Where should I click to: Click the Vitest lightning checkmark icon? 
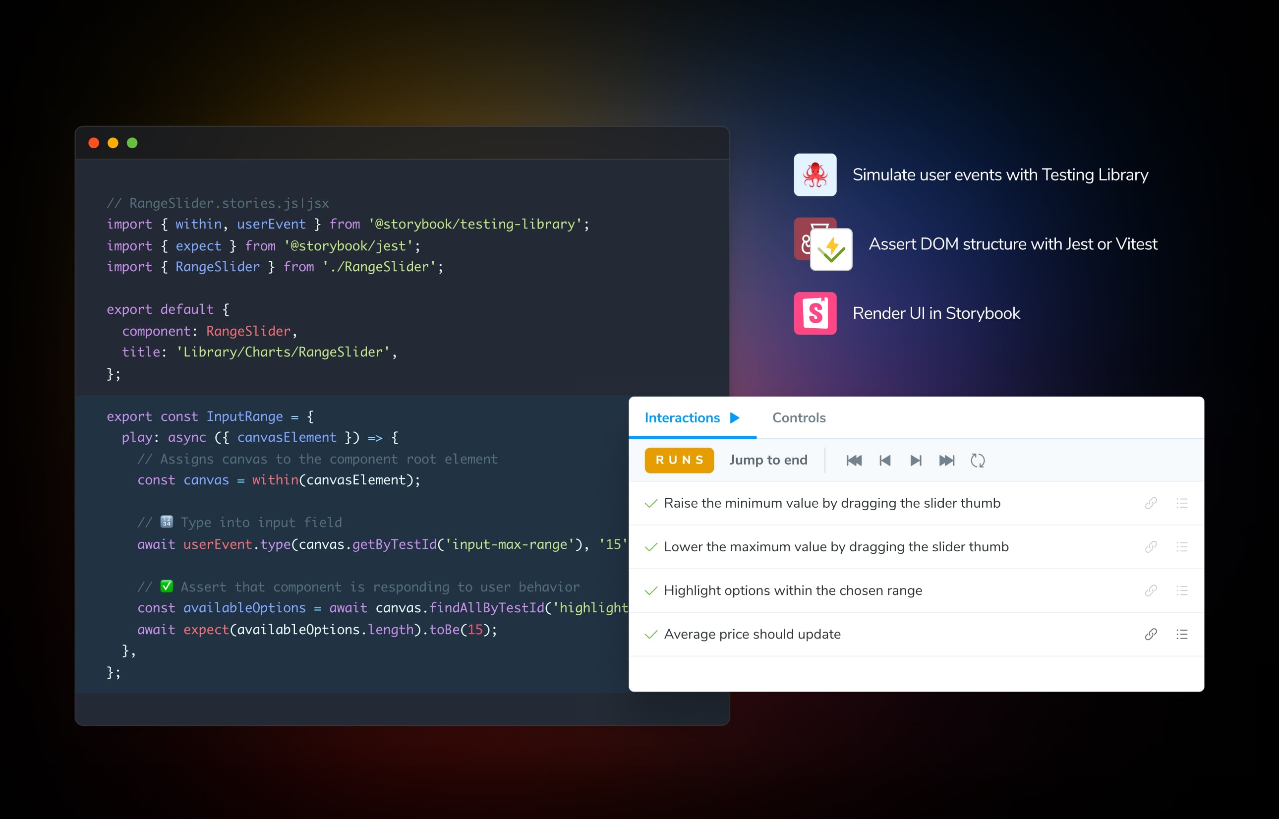831,249
